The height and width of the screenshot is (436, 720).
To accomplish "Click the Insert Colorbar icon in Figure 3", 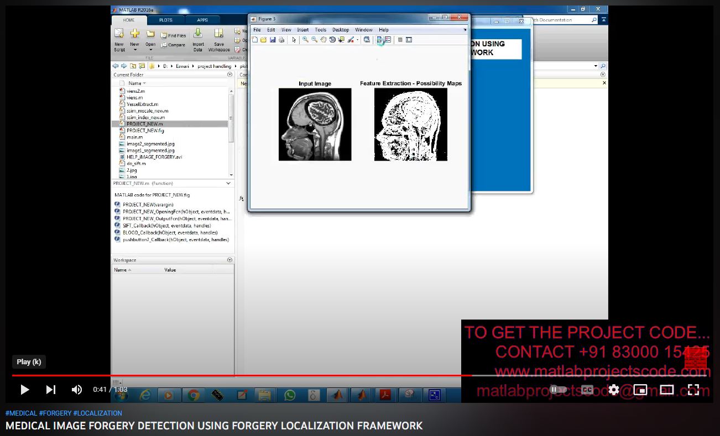I will click(x=380, y=40).
